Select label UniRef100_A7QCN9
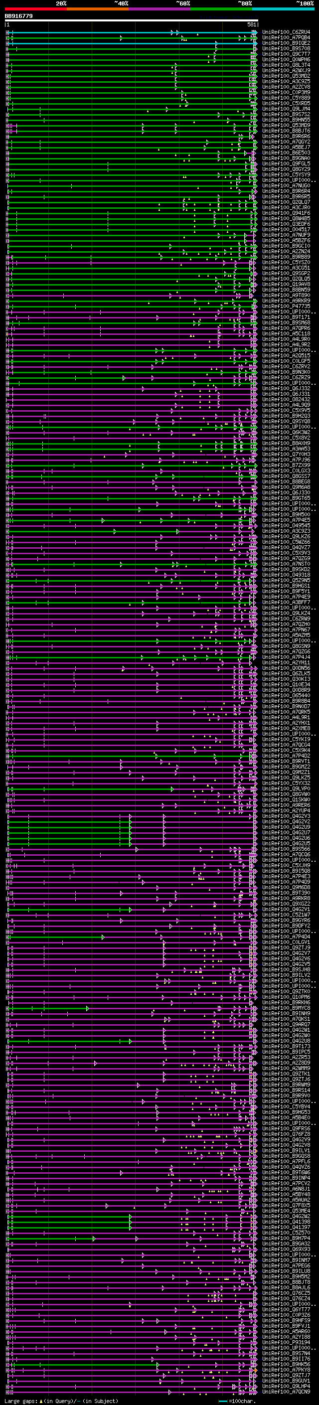The width and height of the screenshot is (319, 1405). coord(286,1392)
